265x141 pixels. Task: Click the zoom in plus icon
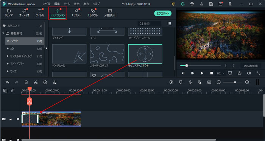pyautogui.click(x=247, y=82)
